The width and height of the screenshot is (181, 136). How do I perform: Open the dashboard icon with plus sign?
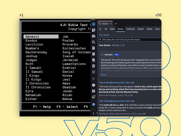[94, 30]
